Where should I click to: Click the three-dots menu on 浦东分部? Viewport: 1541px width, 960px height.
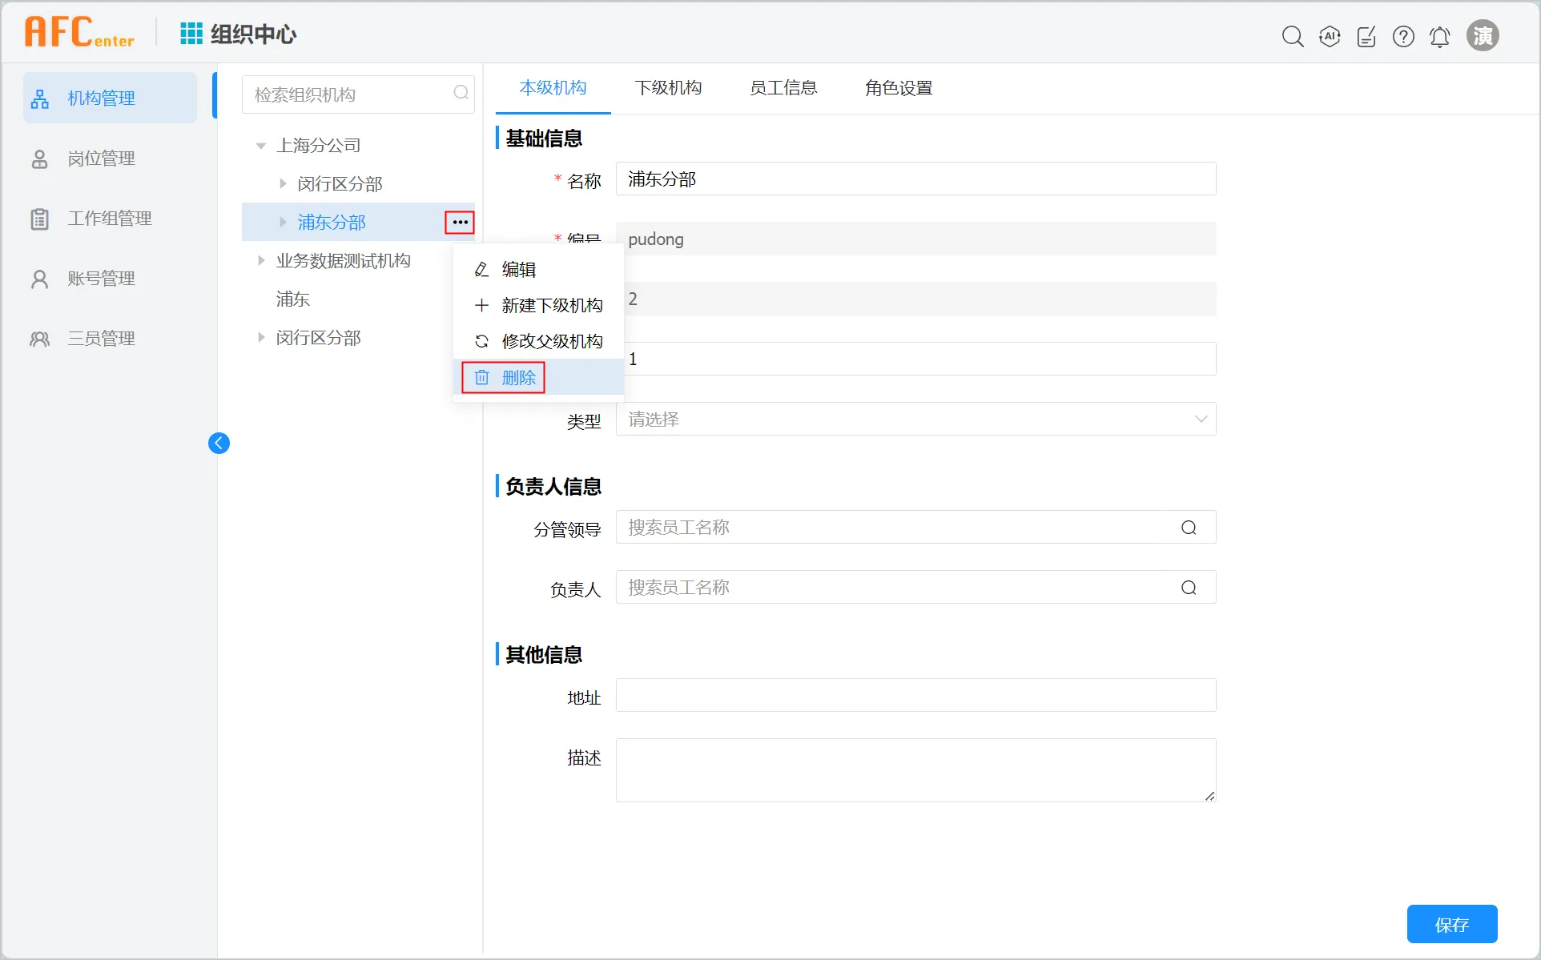[460, 223]
